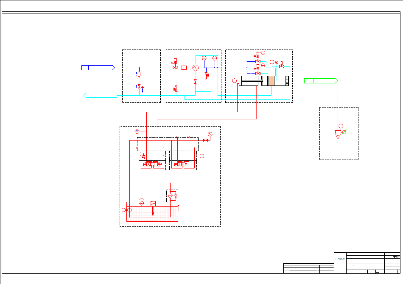Select the left double-solenoid directional valve
The image size is (403, 284).
tap(153, 164)
